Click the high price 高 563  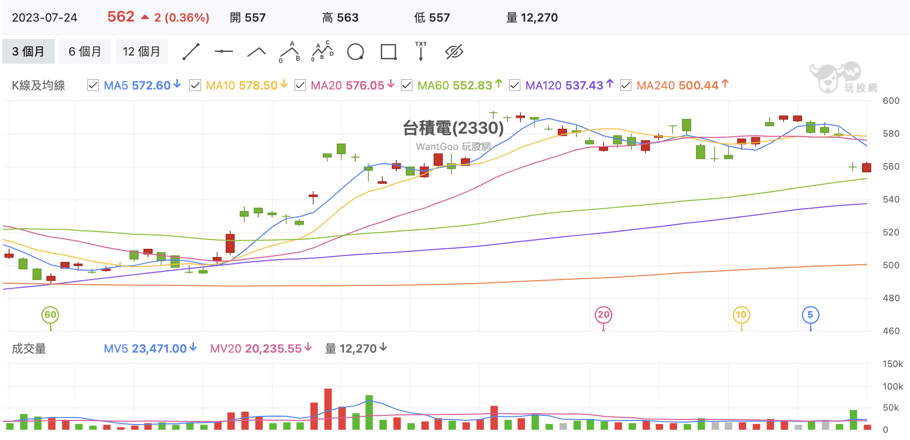point(340,18)
